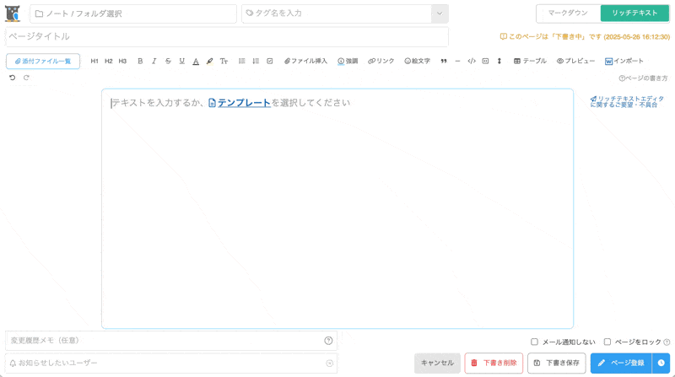Click the ページ登録 publish button
This screenshot has height=377, width=675.
622,364
